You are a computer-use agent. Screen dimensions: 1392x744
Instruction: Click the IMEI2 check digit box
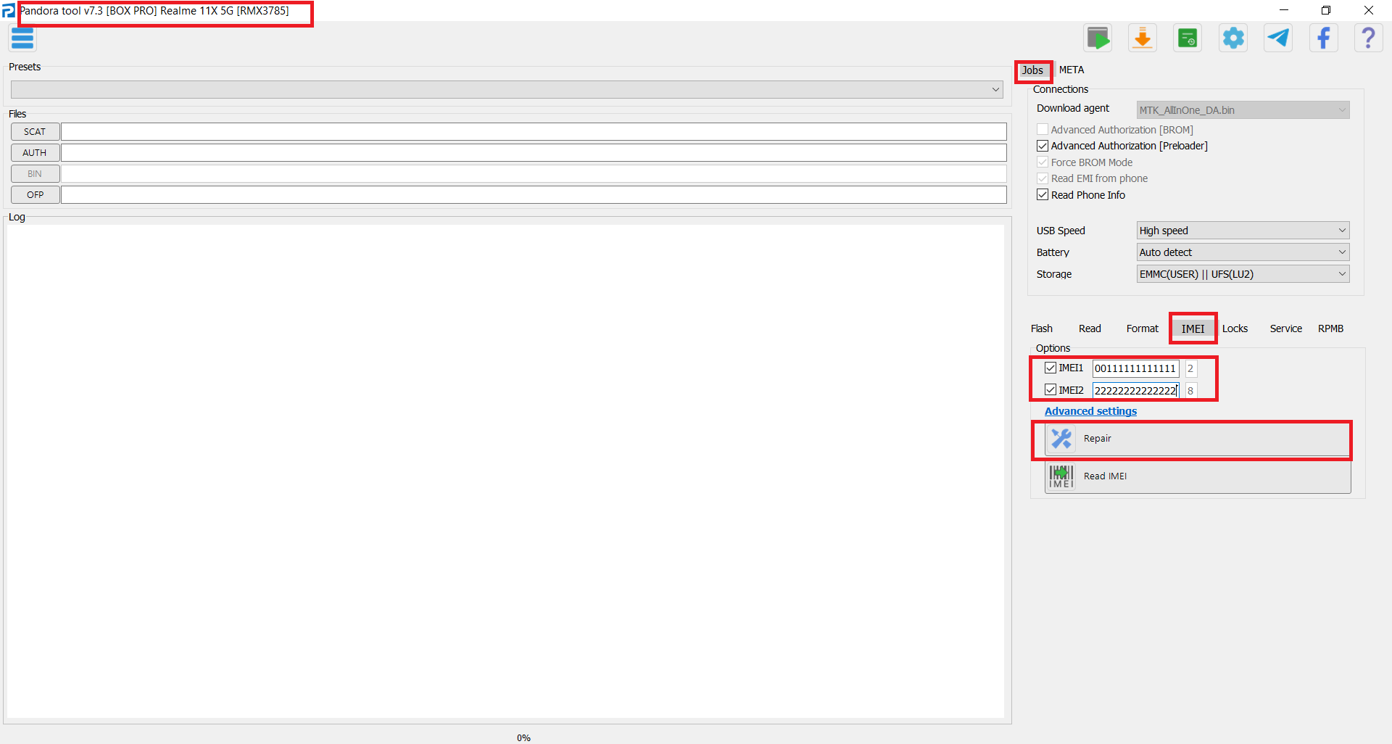click(1191, 390)
